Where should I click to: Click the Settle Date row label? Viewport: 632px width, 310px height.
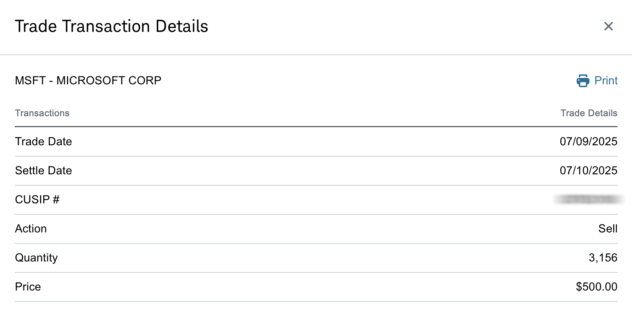click(43, 171)
